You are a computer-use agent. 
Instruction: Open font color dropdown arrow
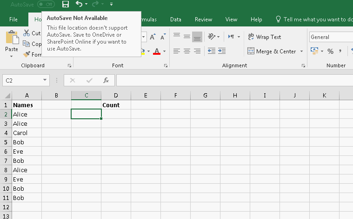(164, 51)
